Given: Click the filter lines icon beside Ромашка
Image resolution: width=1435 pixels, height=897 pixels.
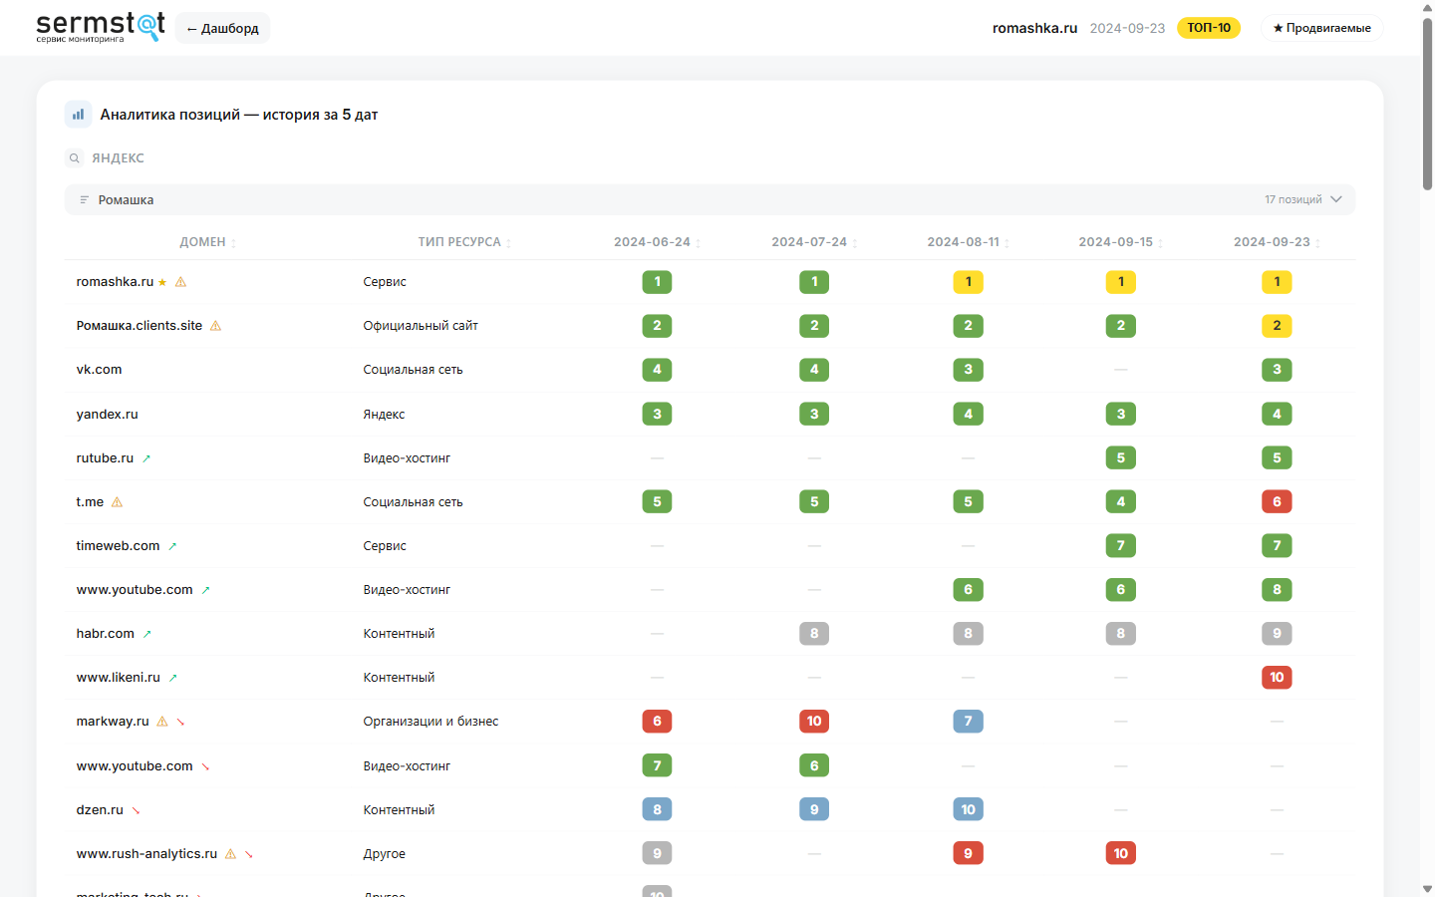Looking at the screenshot, I should coord(85,200).
